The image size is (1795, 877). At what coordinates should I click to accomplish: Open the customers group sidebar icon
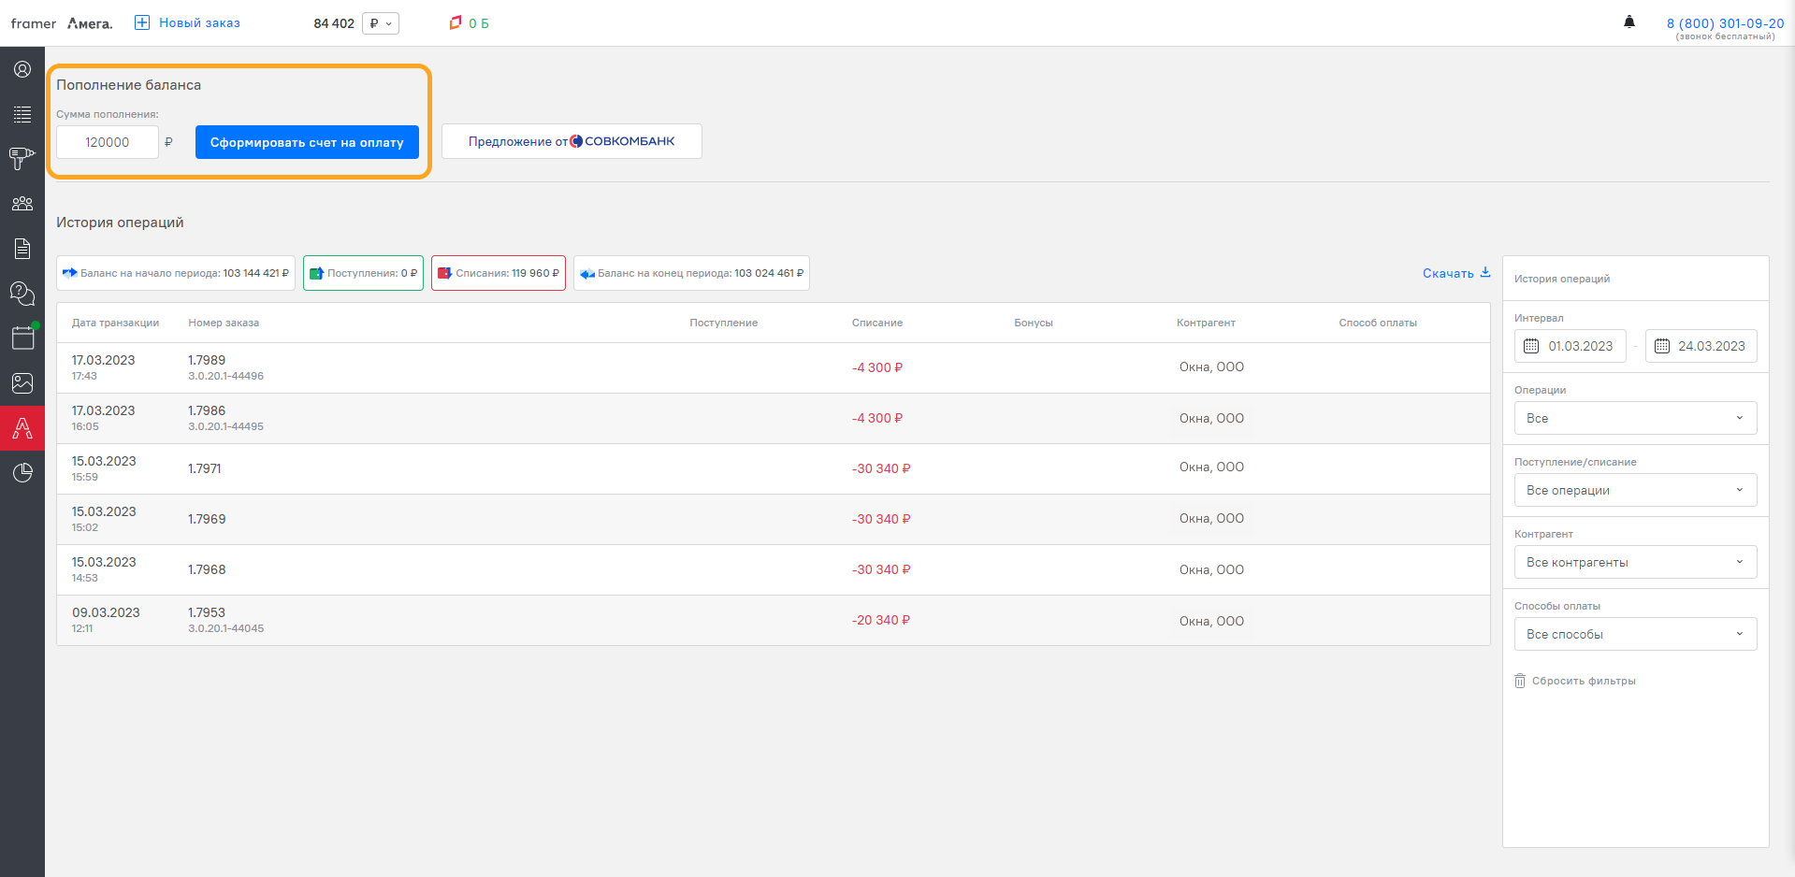22,204
